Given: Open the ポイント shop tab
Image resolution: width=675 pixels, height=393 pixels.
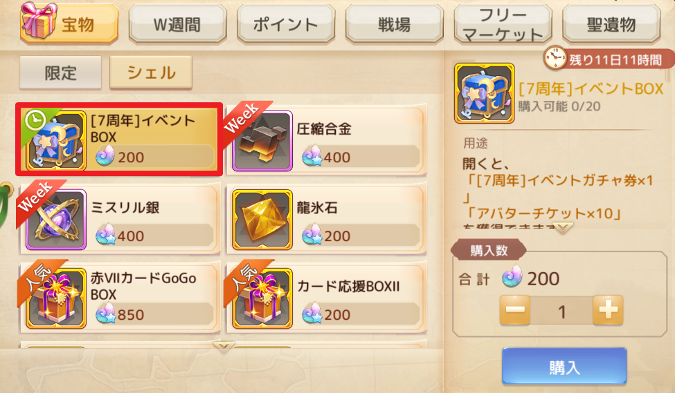Looking at the screenshot, I should (x=286, y=24).
